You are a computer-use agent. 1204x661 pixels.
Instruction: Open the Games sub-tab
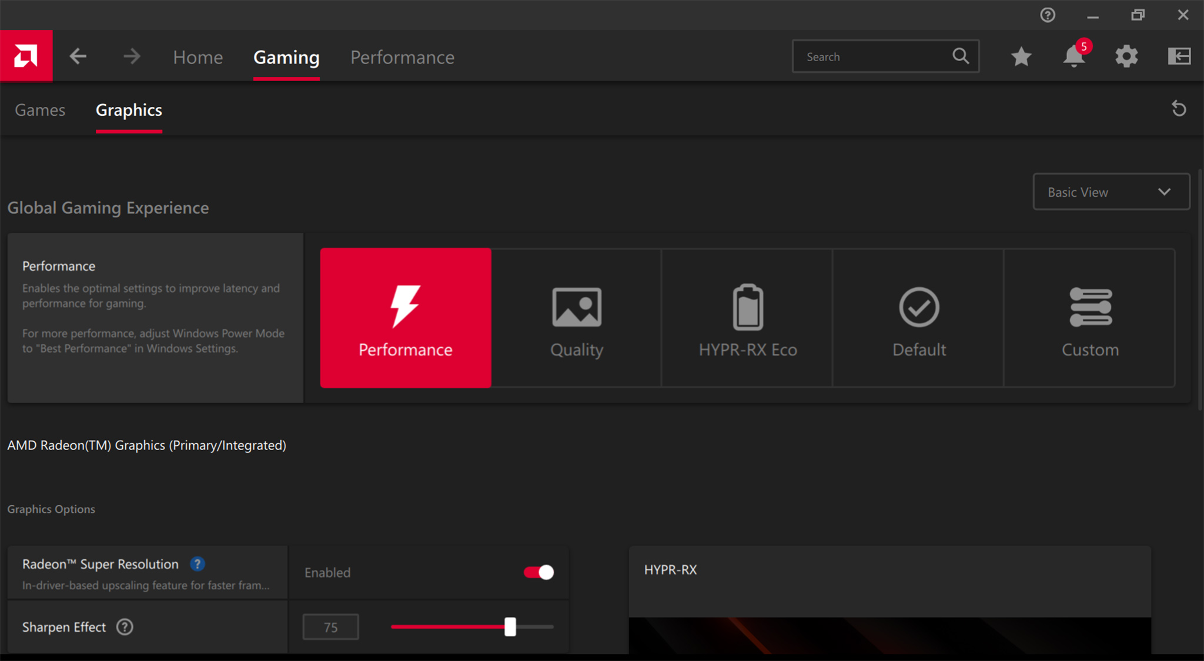click(40, 110)
